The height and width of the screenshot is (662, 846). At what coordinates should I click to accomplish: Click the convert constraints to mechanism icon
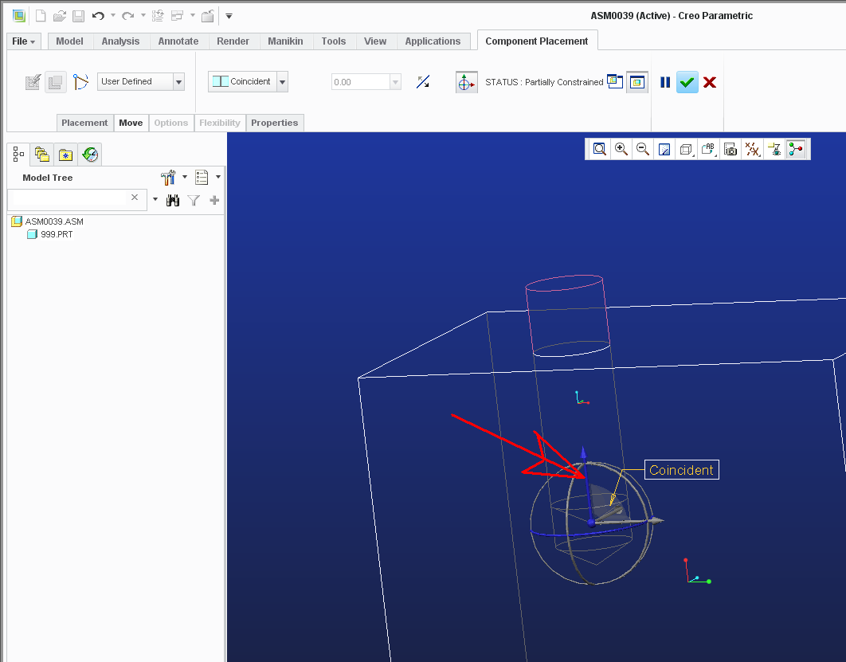tap(80, 82)
